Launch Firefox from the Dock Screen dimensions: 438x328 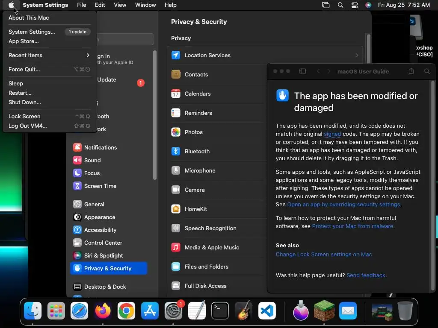pos(103,311)
